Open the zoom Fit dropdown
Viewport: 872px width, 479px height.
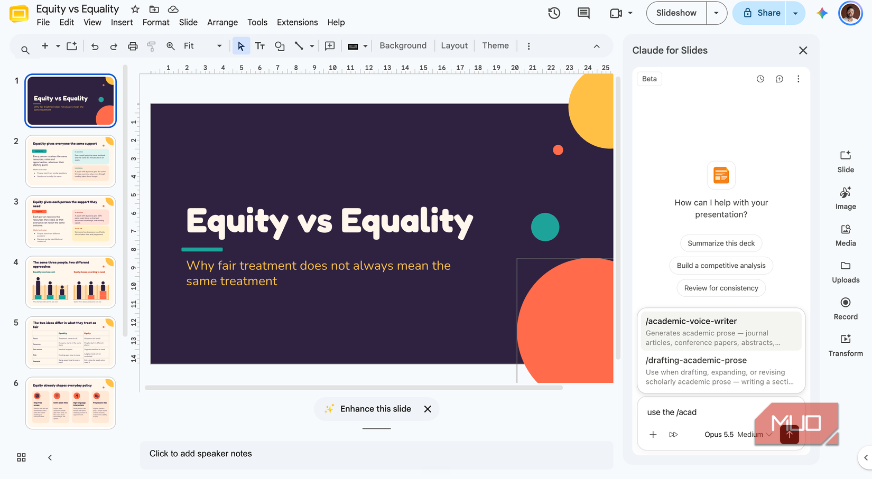click(x=202, y=46)
